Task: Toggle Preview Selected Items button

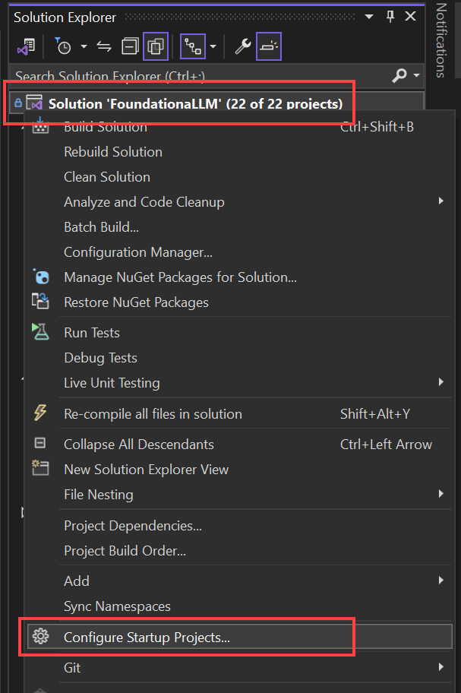Action: pyautogui.click(x=269, y=46)
